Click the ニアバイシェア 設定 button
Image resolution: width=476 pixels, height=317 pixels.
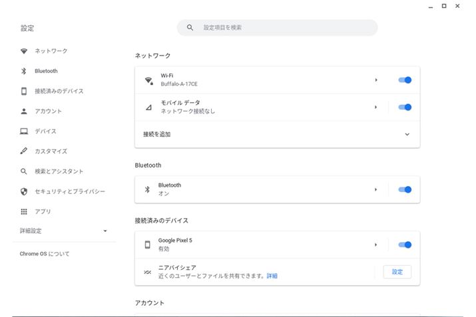tap(397, 272)
